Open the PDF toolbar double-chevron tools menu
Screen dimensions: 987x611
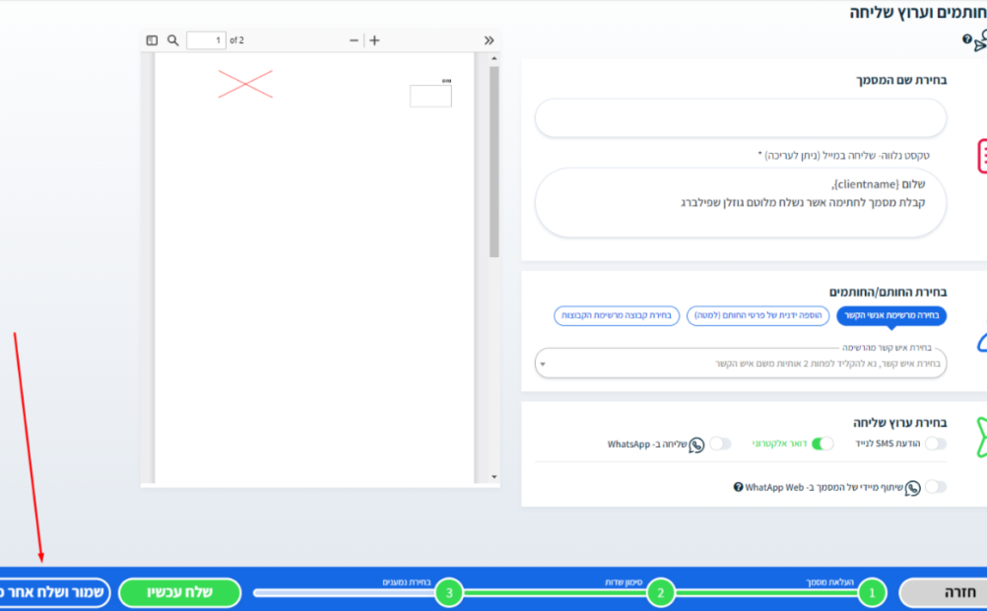coord(489,40)
